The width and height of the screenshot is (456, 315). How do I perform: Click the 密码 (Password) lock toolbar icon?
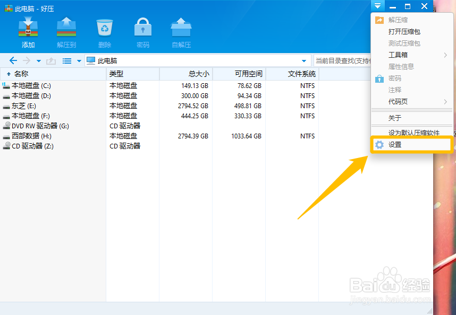[x=143, y=27]
